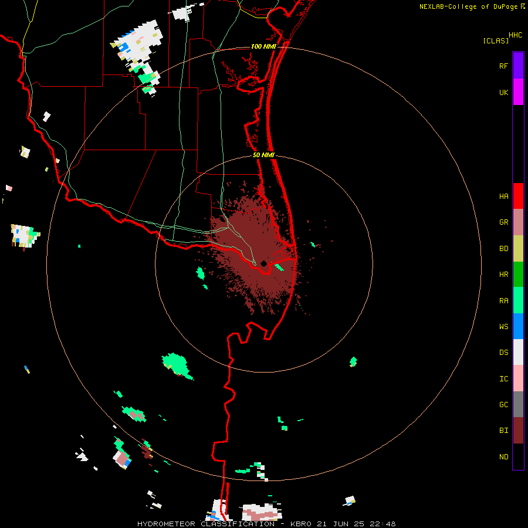Select the BI brown legend swatch

coord(518,431)
